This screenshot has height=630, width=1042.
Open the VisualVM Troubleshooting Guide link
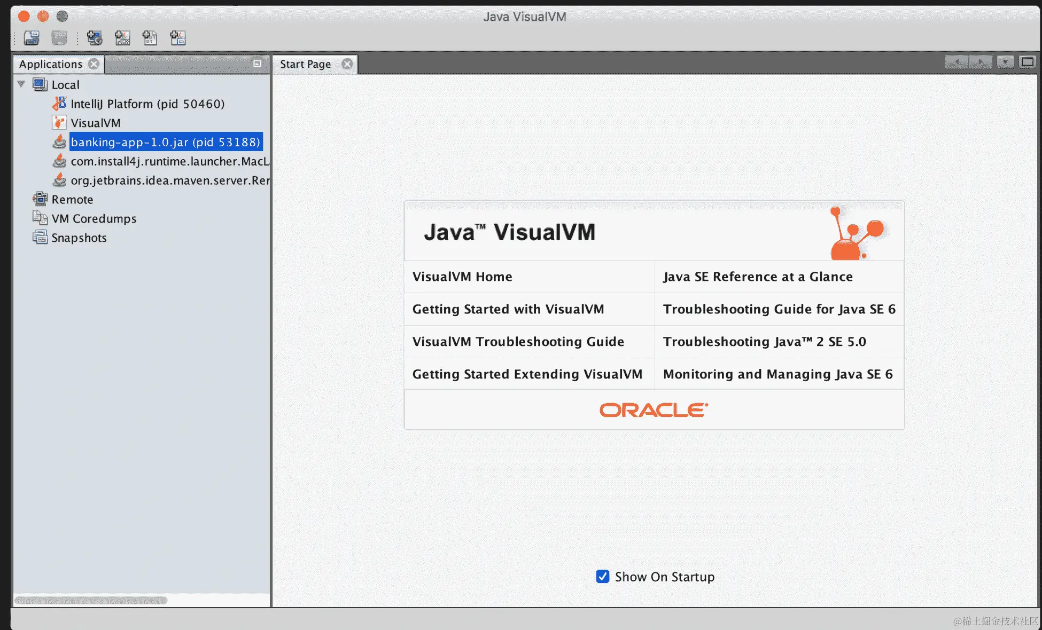coord(518,342)
